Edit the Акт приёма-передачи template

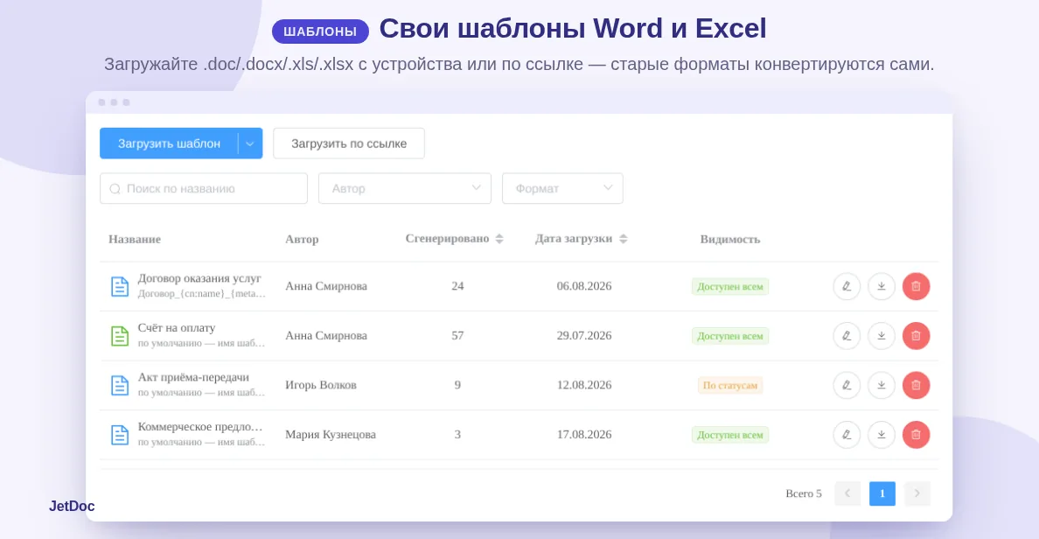(847, 385)
